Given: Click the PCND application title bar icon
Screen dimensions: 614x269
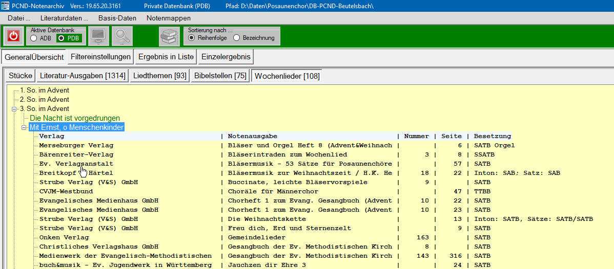Looking at the screenshot, I should pos(5,6).
